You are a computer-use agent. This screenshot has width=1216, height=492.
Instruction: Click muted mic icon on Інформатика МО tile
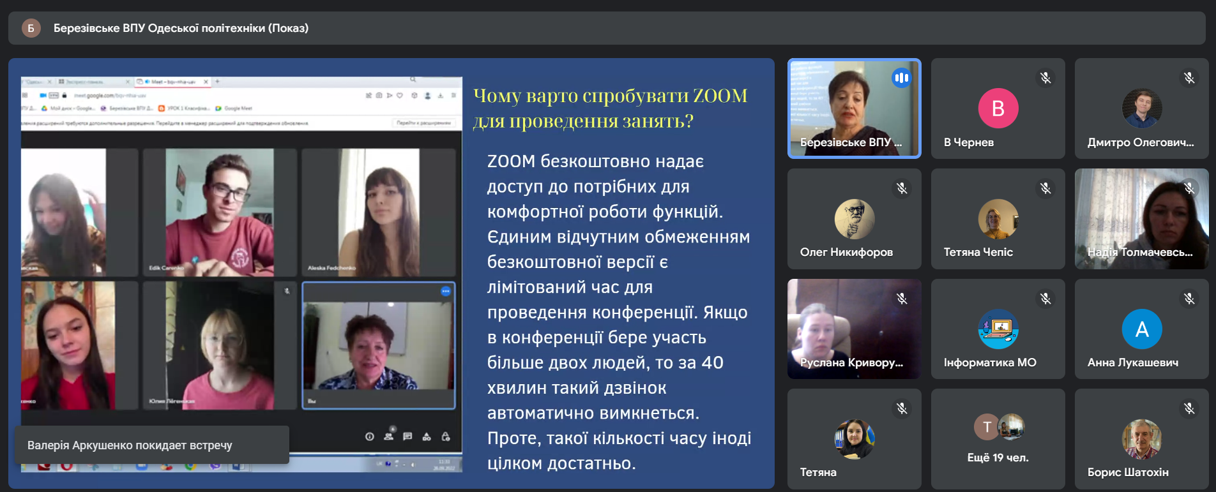(1045, 299)
